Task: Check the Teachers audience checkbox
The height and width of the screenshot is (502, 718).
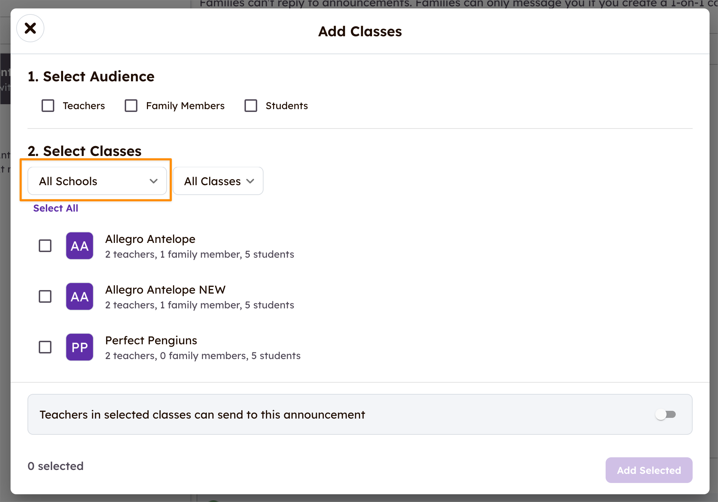Action: [48, 105]
